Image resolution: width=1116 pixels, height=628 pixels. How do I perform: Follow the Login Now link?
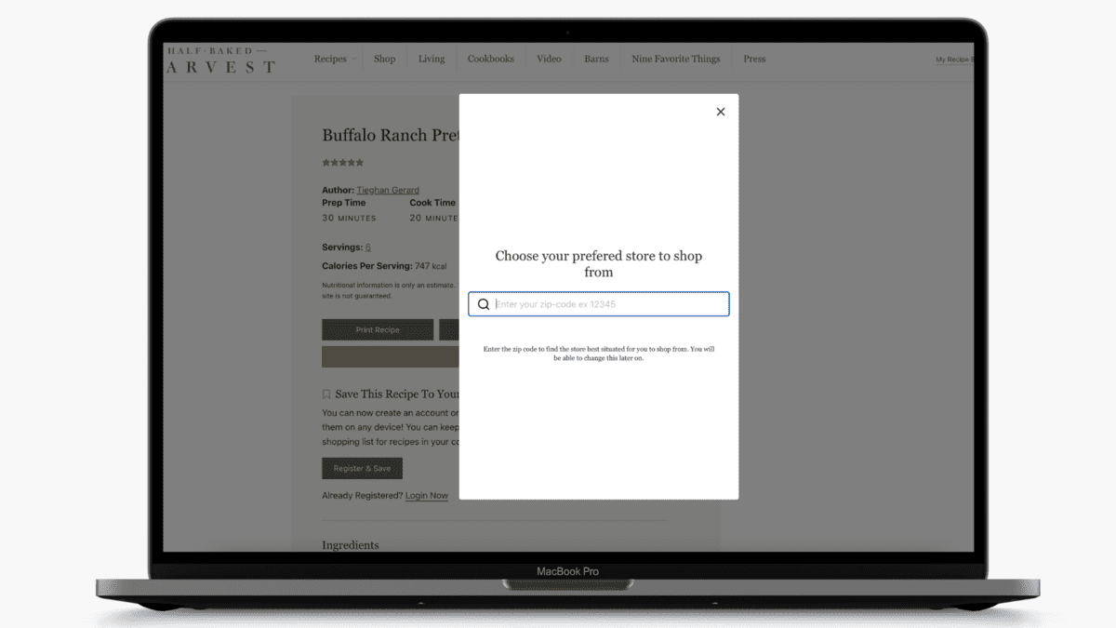pos(426,496)
